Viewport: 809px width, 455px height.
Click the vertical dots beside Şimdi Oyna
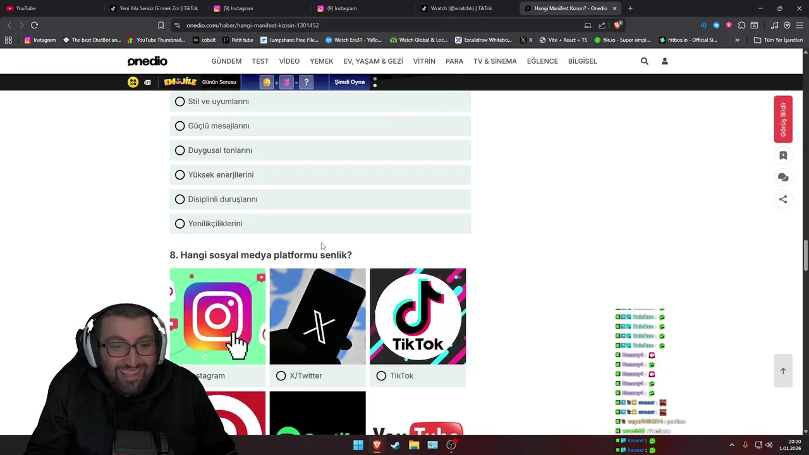click(x=375, y=82)
